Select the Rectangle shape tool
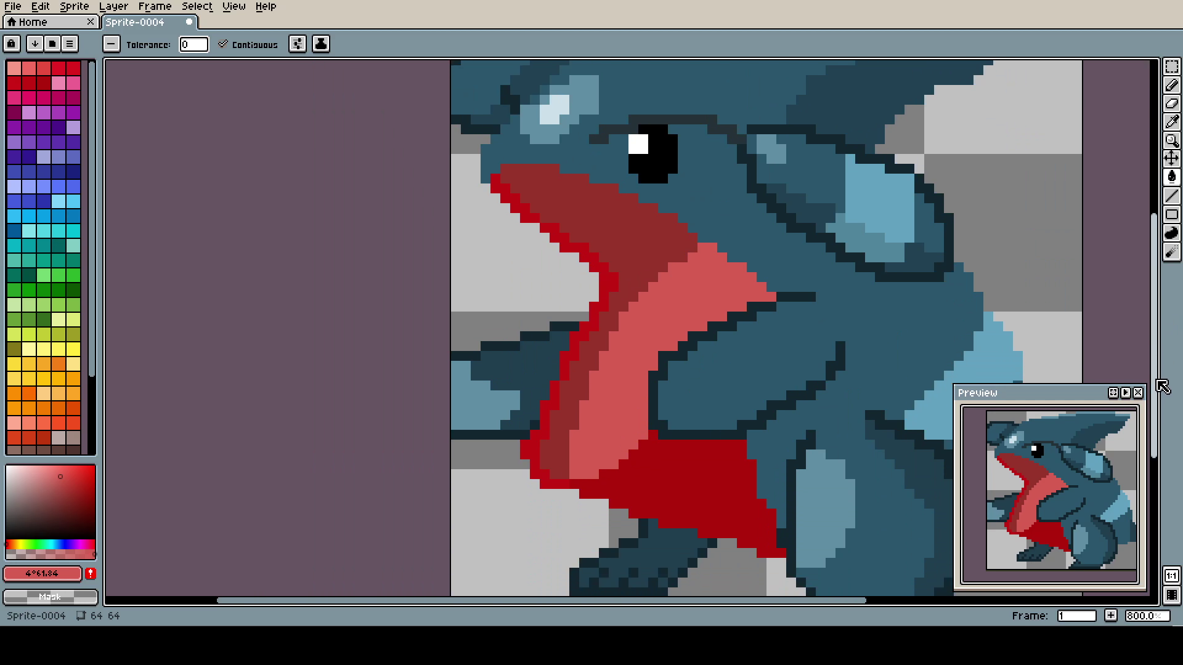 [x=1171, y=214]
